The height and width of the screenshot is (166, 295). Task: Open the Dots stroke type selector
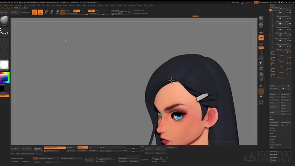(x=4, y=32)
